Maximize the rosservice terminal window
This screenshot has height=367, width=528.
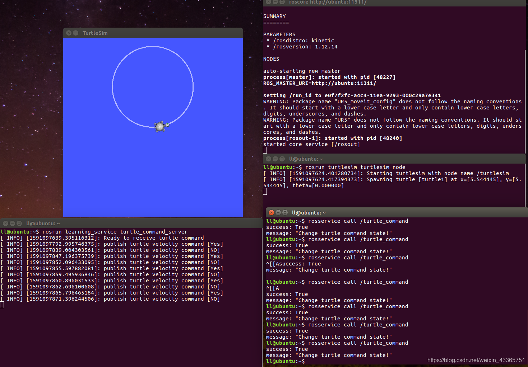tap(285, 213)
